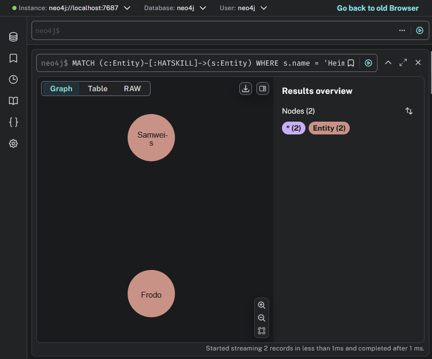The height and width of the screenshot is (359, 432).
Task: Toggle the results overview side panel
Action: (x=262, y=89)
